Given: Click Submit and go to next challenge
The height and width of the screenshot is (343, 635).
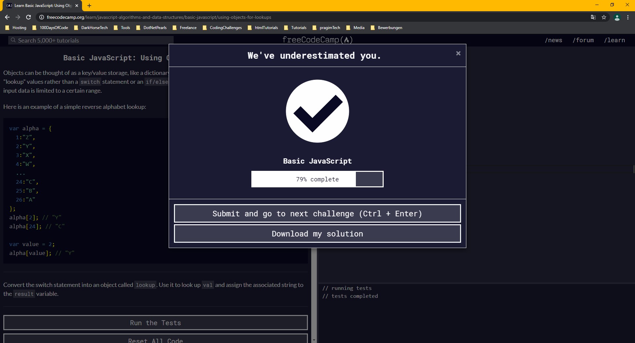Looking at the screenshot, I should [317, 214].
